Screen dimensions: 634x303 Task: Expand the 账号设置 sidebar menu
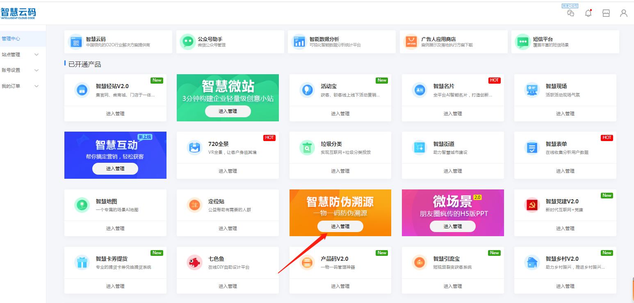pyautogui.click(x=21, y=70)
